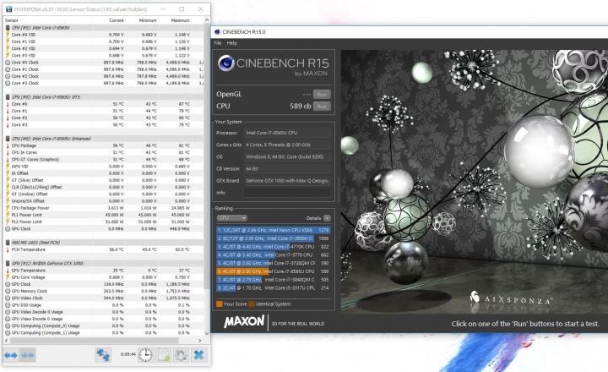The width and height of the screenshot is (608, 372).
Task: Run the OpenGL test
Action: (322, 95)
